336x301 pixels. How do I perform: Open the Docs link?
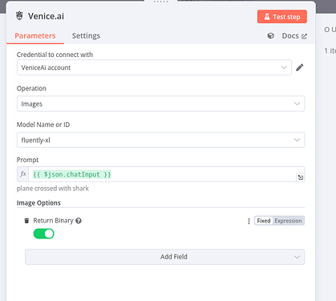tap(294, 36)
